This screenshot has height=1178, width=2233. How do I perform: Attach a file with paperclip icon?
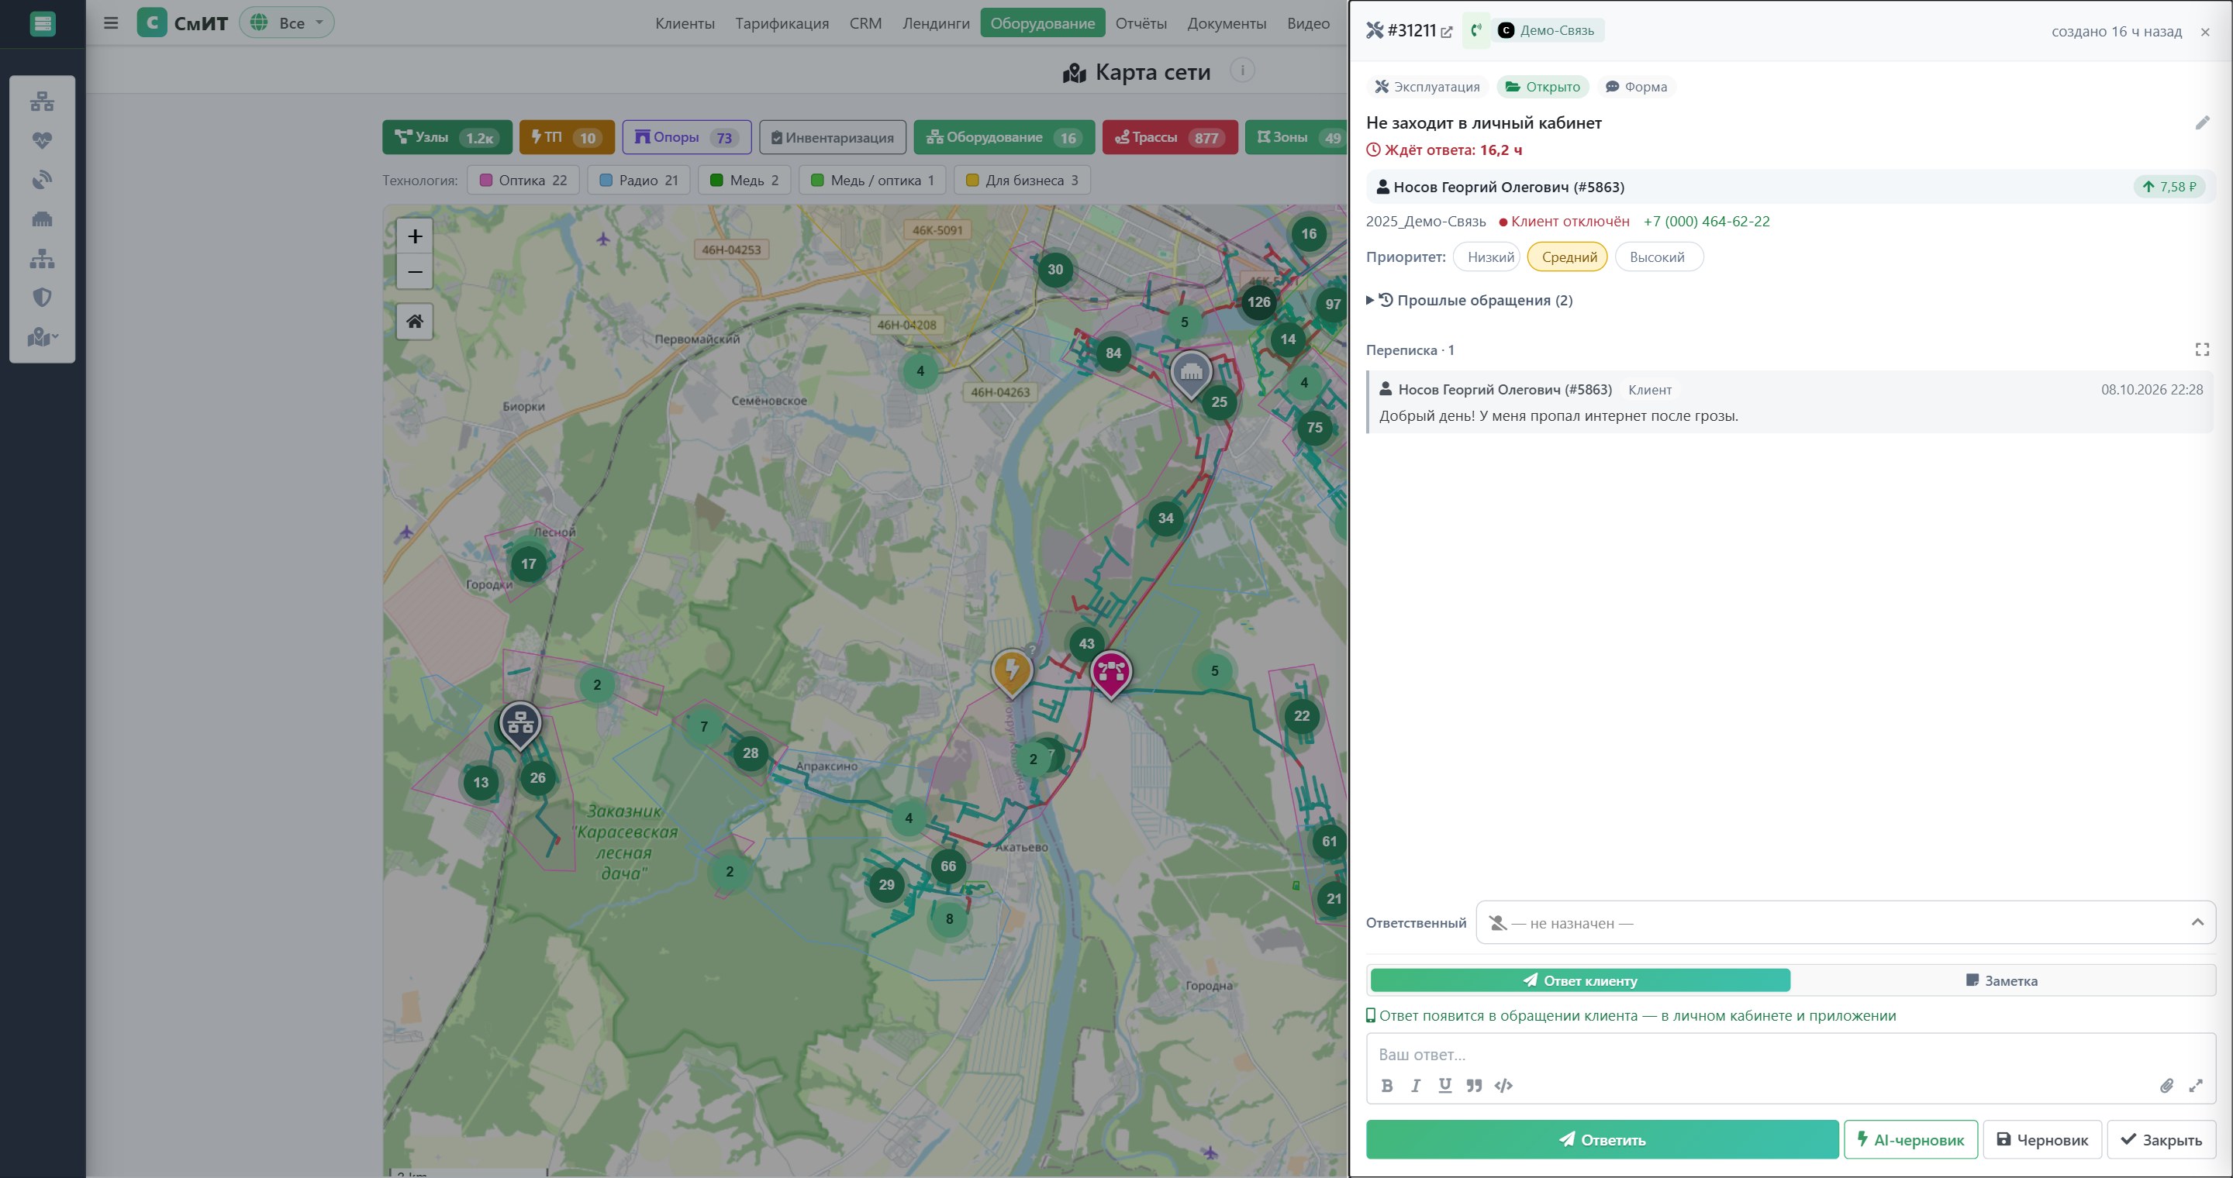[x=2166, y=1085]
